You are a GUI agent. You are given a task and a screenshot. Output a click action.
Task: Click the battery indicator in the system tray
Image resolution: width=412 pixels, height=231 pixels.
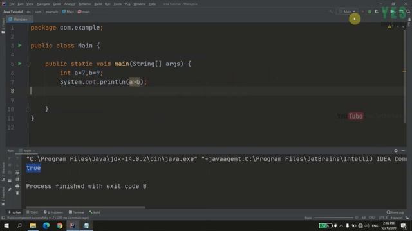tap(325, 225)
